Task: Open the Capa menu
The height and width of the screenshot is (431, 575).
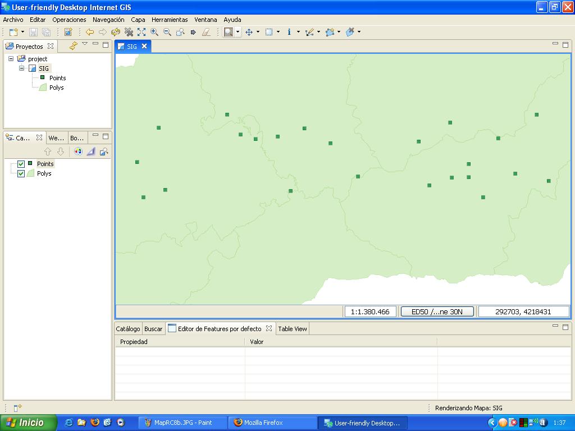Action: (138, 20)
